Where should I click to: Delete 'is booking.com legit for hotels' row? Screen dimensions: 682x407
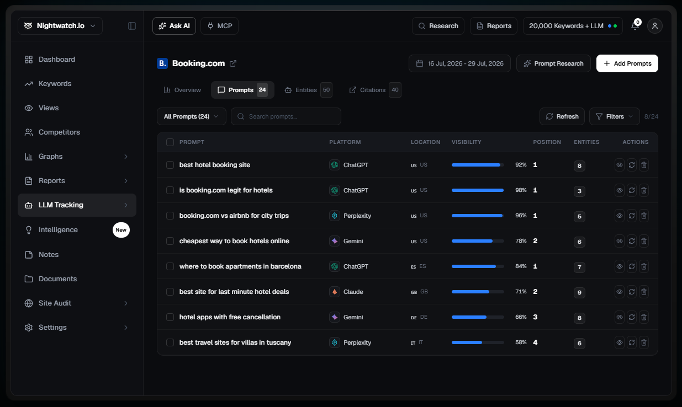point(644,190)
